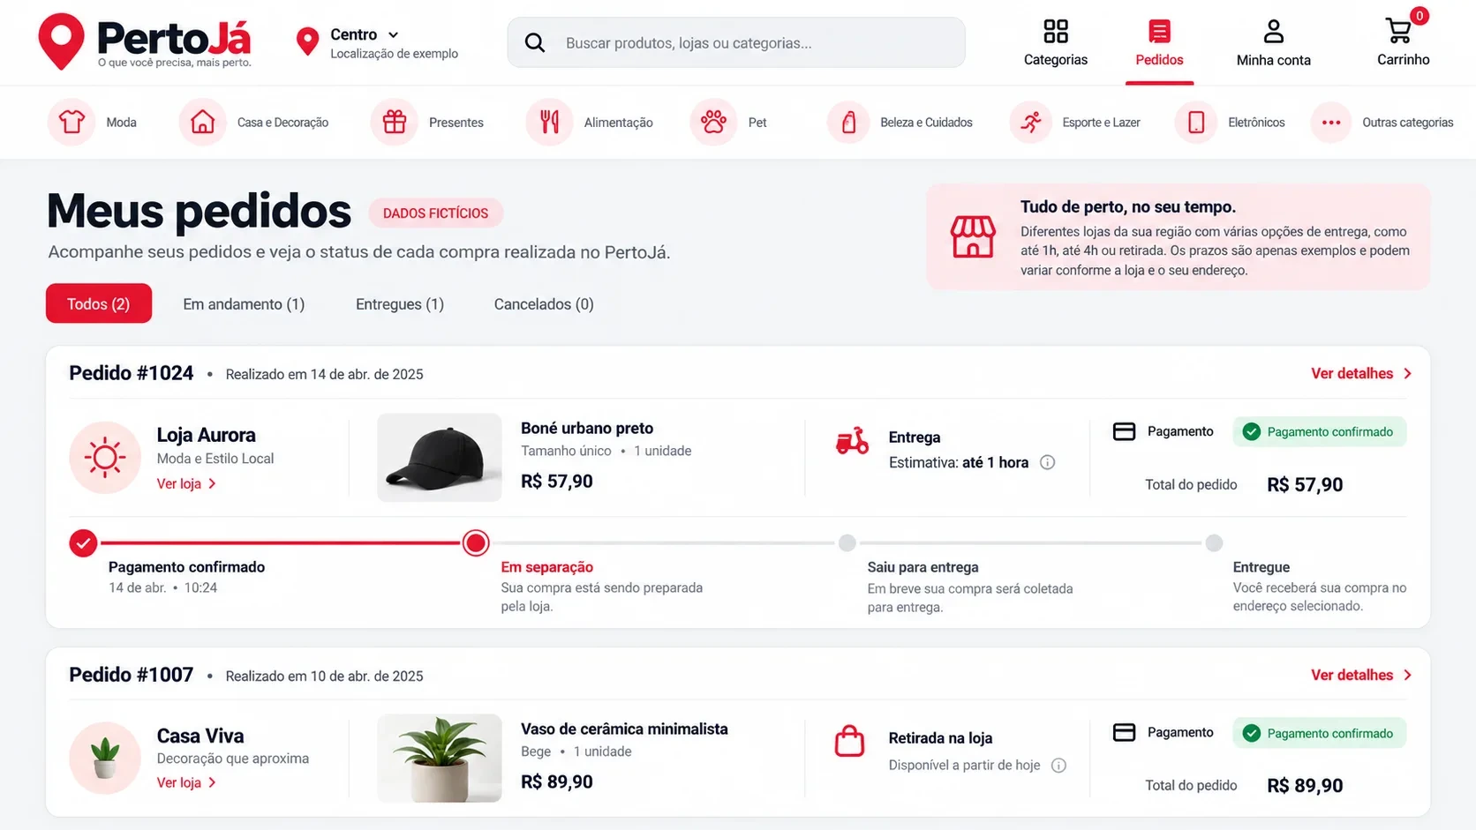Switch to Entregues (1) tab
The image size is (1476, 830).
pyautogui.click(x=400, y=303)
